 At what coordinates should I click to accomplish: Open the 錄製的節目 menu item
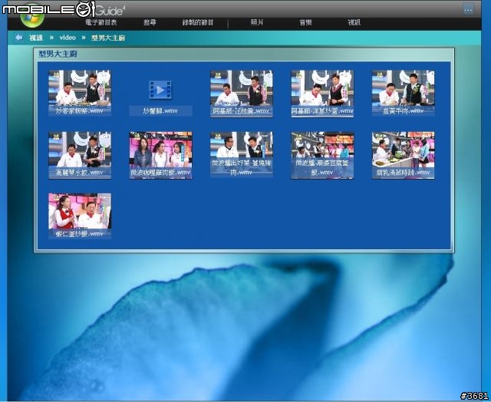click(x=198, y=22)
